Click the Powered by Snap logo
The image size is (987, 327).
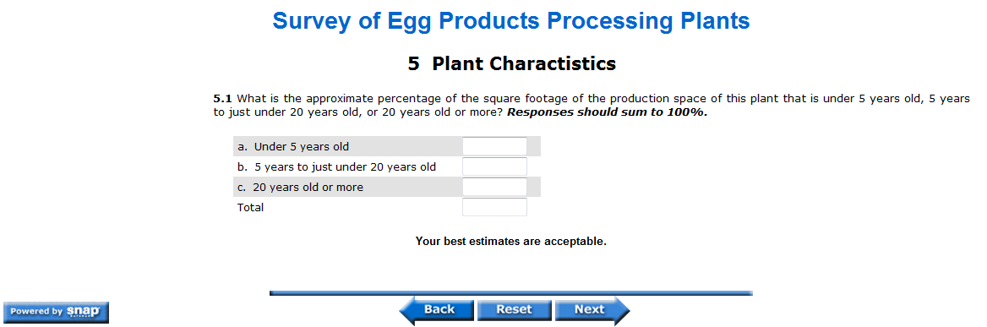point(56,312)
